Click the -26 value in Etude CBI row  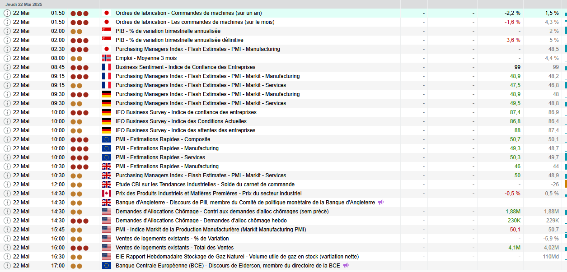point(555,184)
